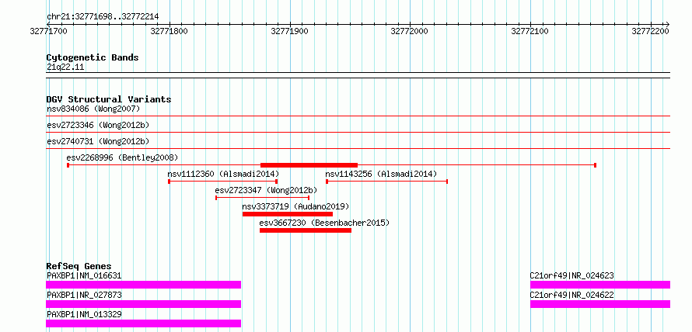Click the 32771900 ruler coordinate
Viewport: 692px width, 332px height.
pyautogui.click(x=289, y=31)
